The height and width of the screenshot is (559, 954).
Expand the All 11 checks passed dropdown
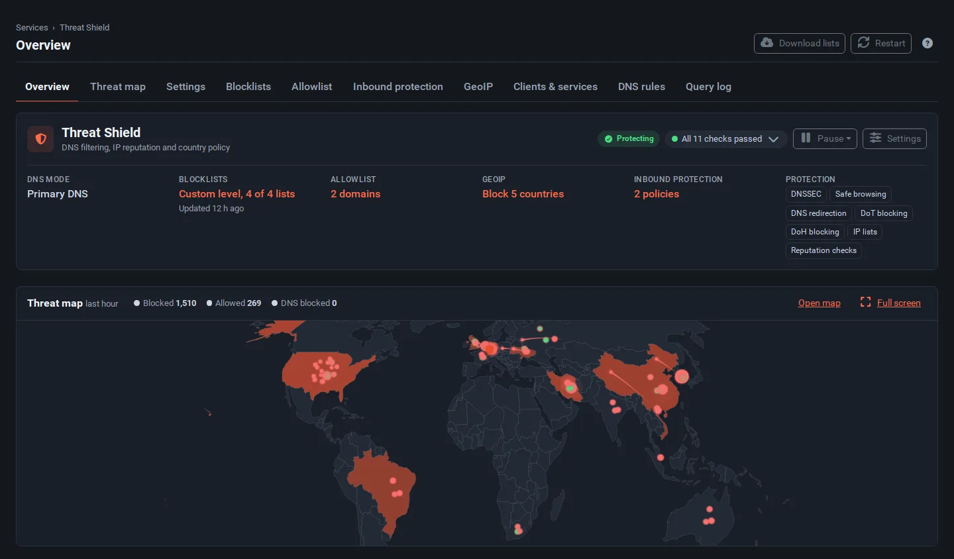(725, 138)
